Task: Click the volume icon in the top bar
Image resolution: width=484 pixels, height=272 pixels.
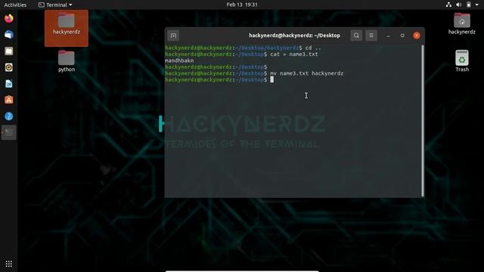Action: (x=459, y=5)
